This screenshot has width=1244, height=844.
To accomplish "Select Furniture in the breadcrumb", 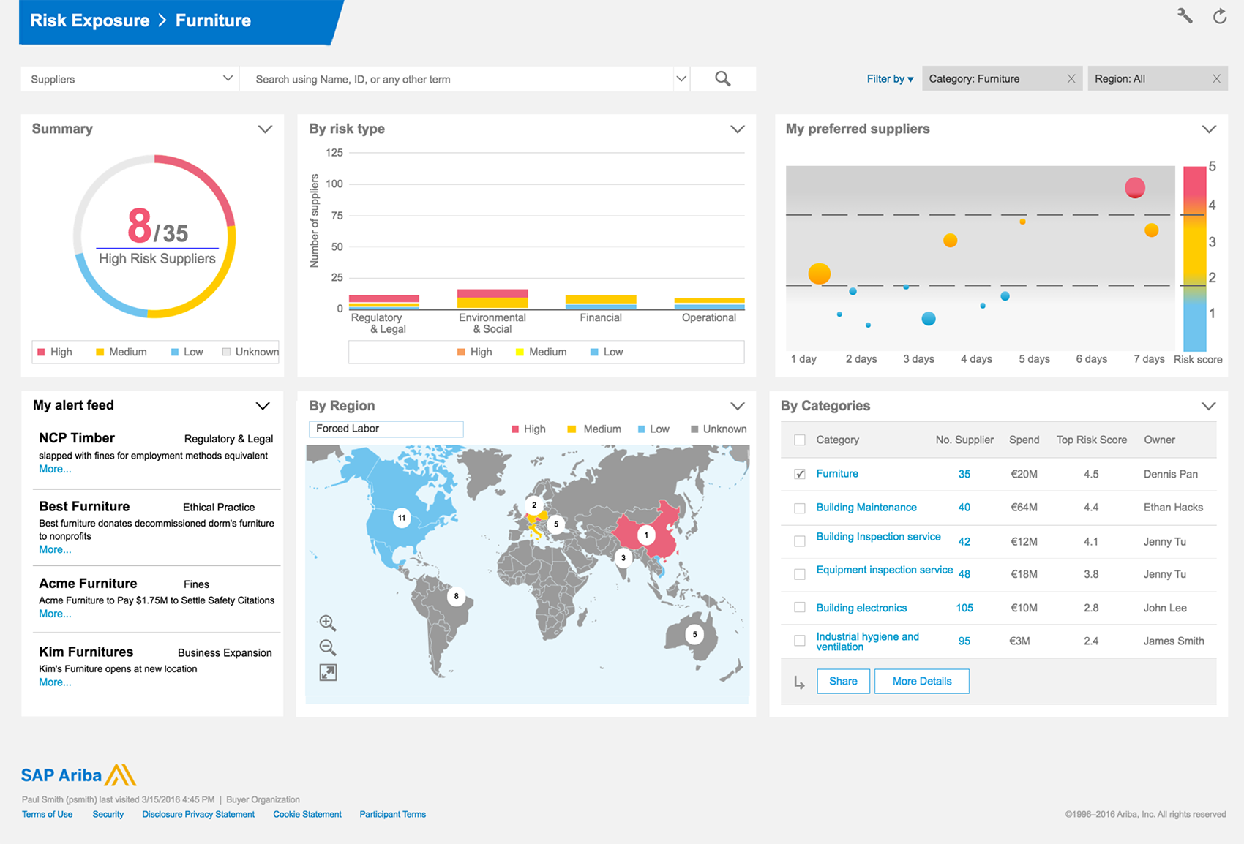I will [x=212, y=20].
